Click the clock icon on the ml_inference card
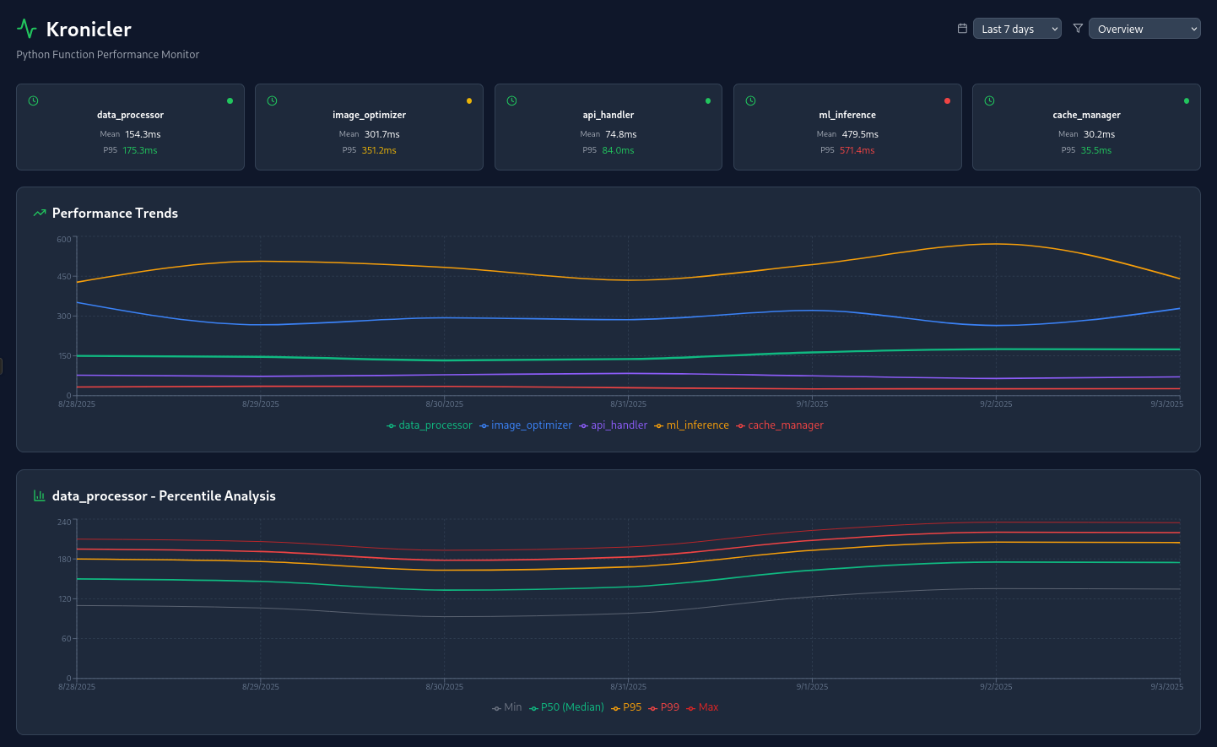 (751, 100)
